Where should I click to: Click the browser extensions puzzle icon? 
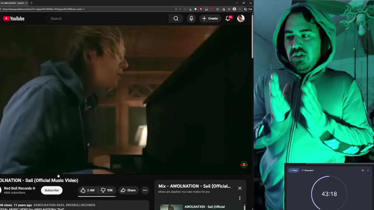coord(217,9)
